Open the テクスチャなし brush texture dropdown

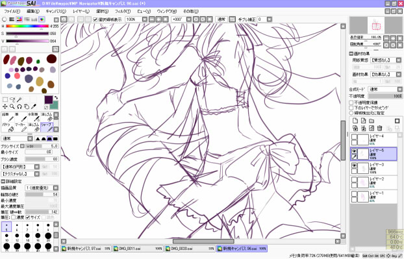37,174
